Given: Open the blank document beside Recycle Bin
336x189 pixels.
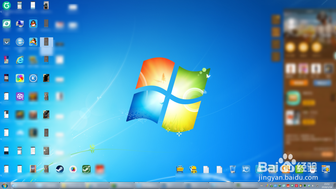Looking at the screenshot, I should click(219, 169).
